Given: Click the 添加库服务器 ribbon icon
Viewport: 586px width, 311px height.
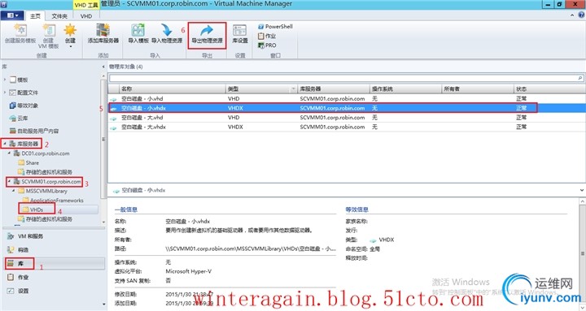Looking at the screenshot, I should click(x=103, y=33).
